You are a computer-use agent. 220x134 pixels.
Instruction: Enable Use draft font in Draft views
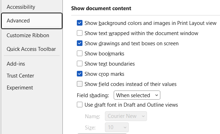coord(80,105)
